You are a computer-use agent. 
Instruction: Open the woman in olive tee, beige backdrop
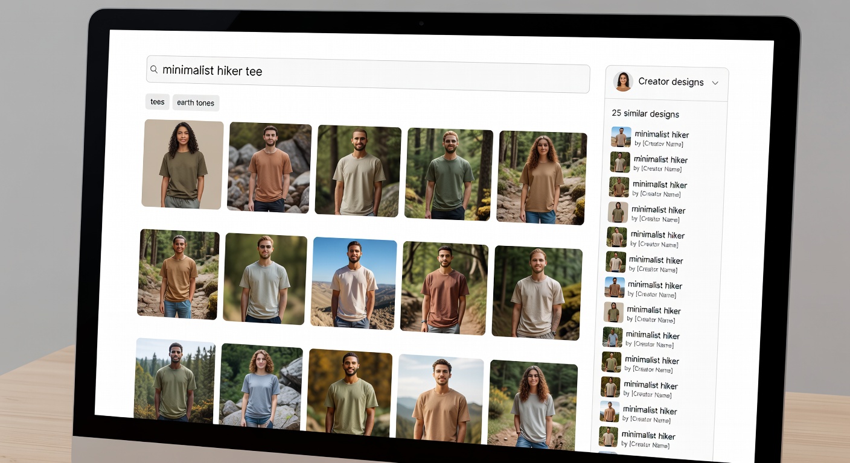[183, 164]
